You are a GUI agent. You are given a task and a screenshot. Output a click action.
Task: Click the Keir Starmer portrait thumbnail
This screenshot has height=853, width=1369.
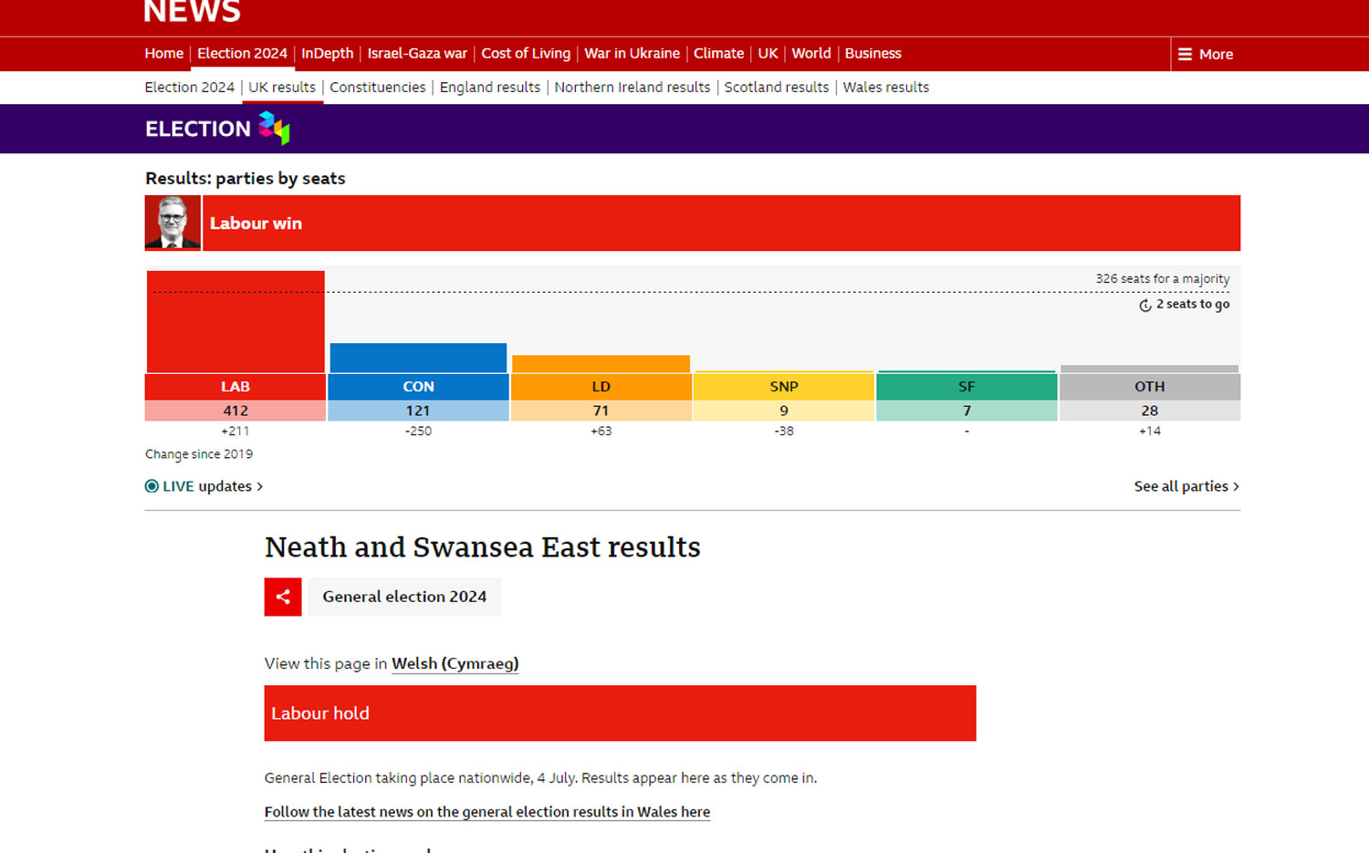click(x=172, y=223)
